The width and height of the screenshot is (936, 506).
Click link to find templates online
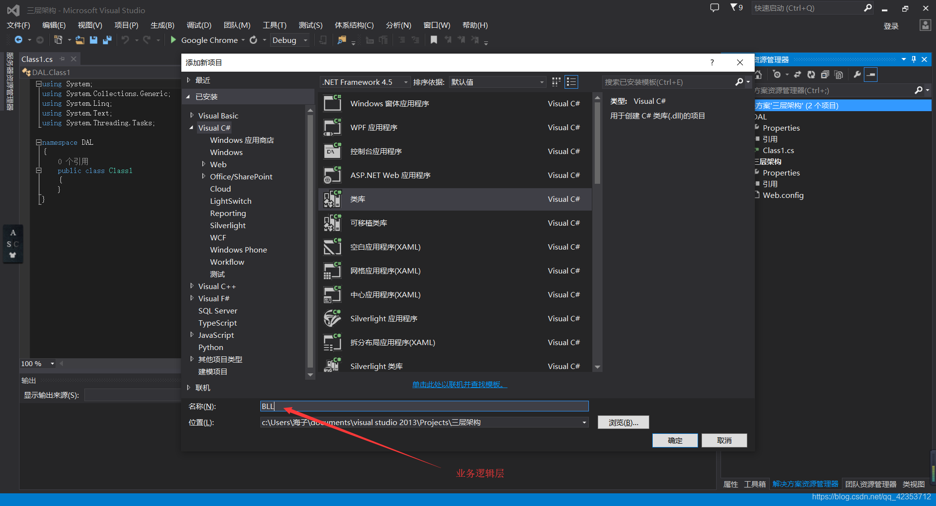pyautogui.click(x=459, y=384)
